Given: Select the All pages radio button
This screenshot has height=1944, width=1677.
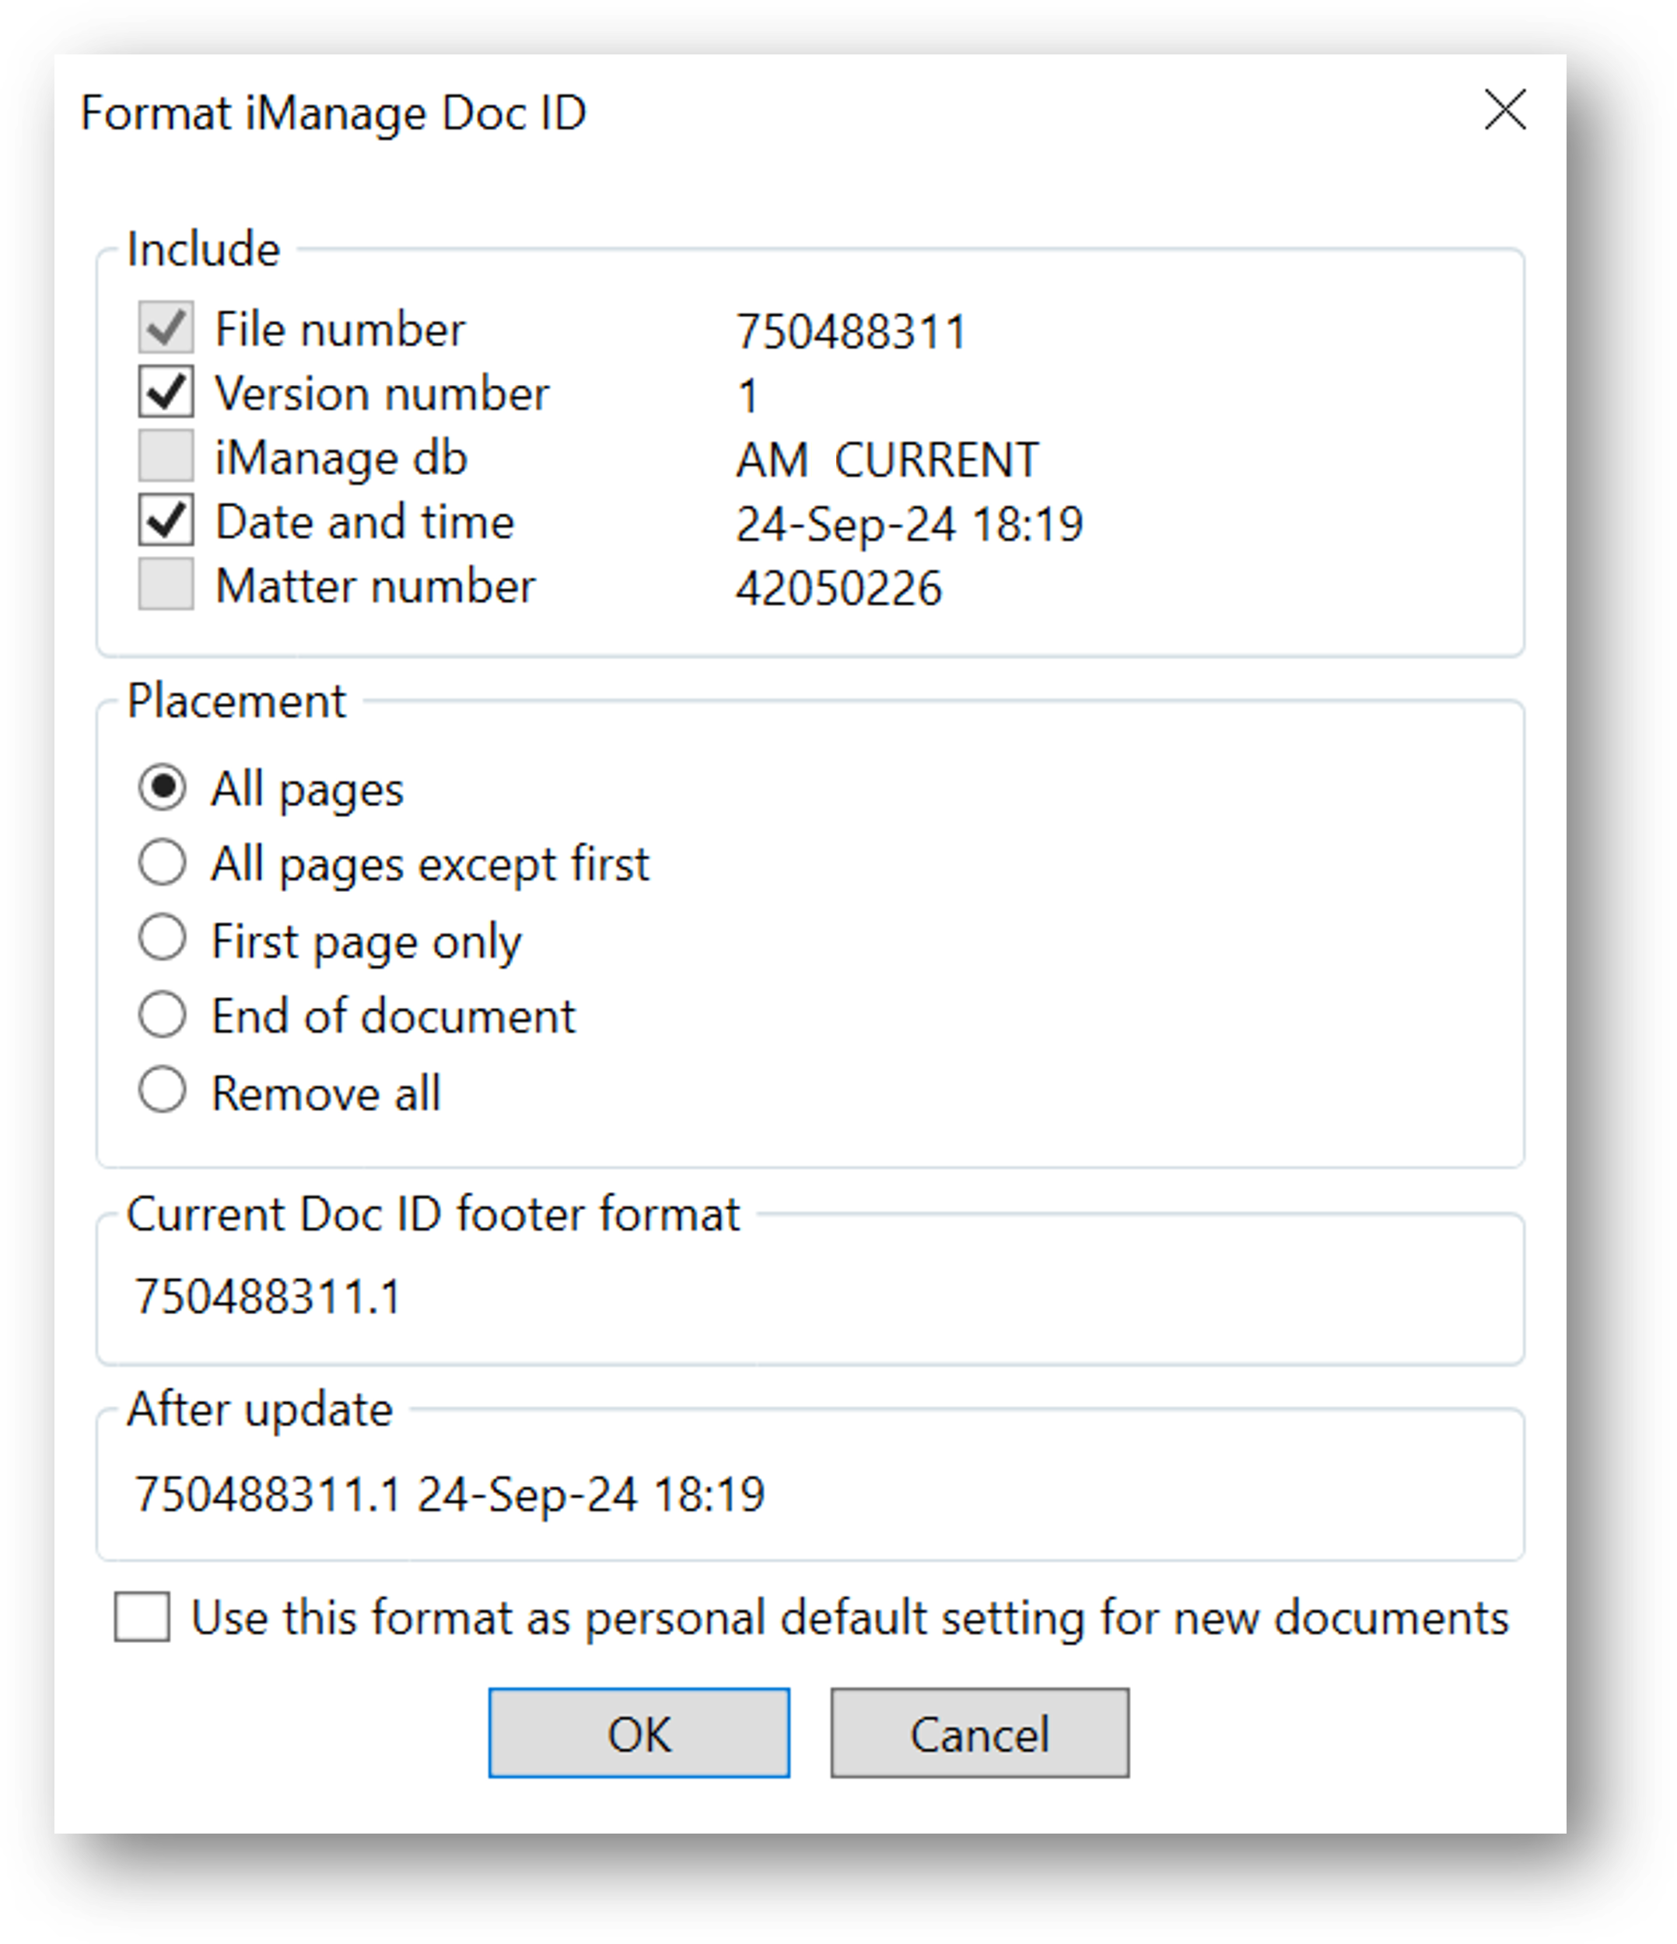Looking at the screenshot, I should point(163,787).
